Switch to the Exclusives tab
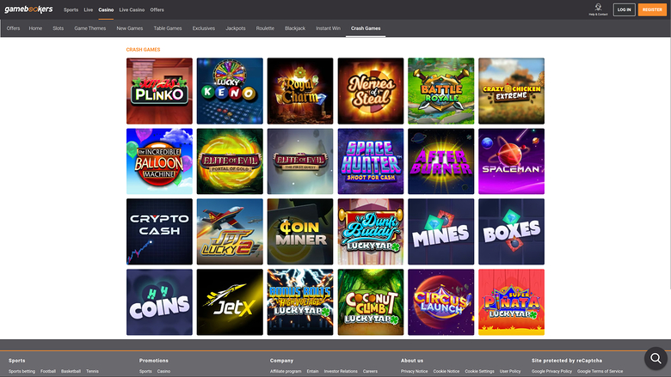 [x=204, y=28]
